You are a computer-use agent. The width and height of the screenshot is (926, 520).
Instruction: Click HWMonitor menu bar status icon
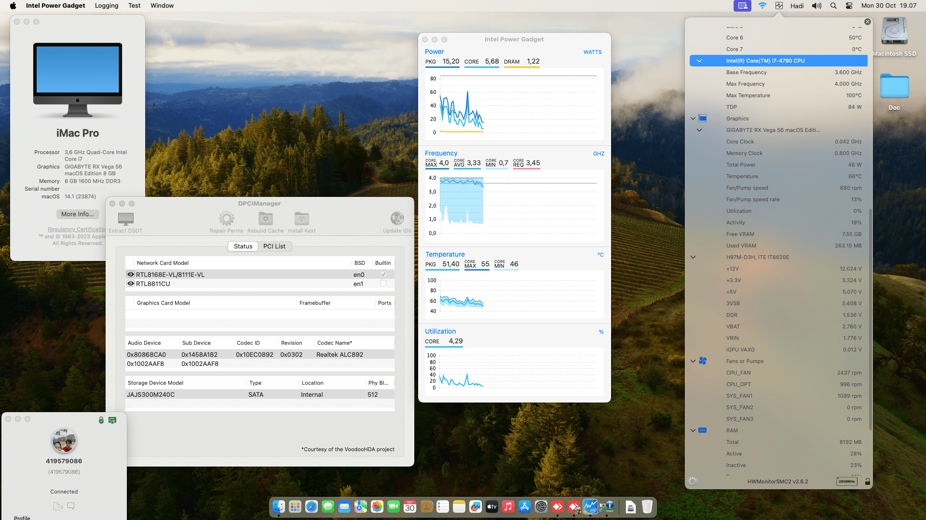pyautogui.click(x=779, y=6)
